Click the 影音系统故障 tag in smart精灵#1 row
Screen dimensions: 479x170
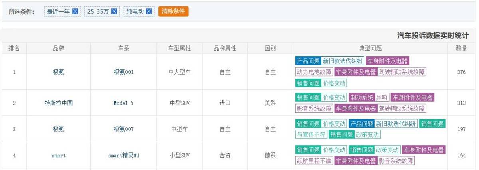coord(396,161)
